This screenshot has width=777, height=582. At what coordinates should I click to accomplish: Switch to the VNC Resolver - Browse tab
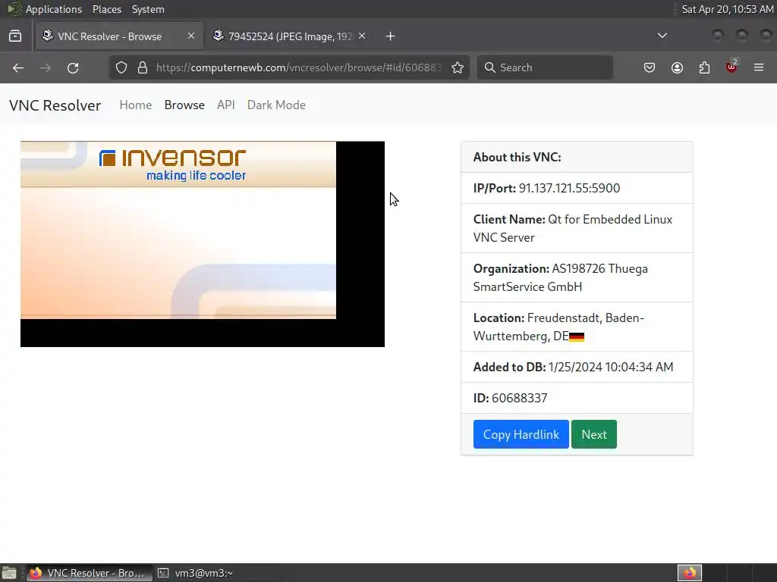click(119, 36)
